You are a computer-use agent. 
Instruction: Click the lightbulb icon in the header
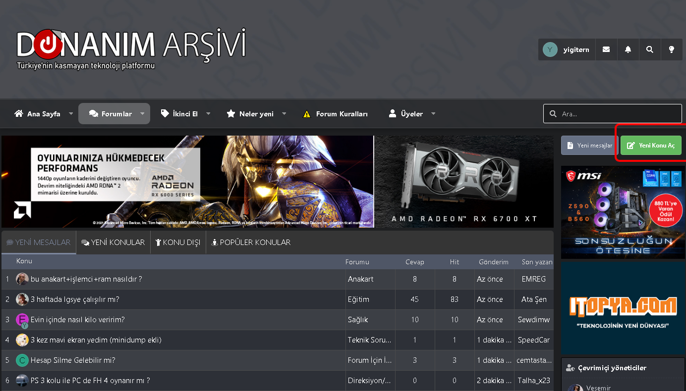click(672, 49)
